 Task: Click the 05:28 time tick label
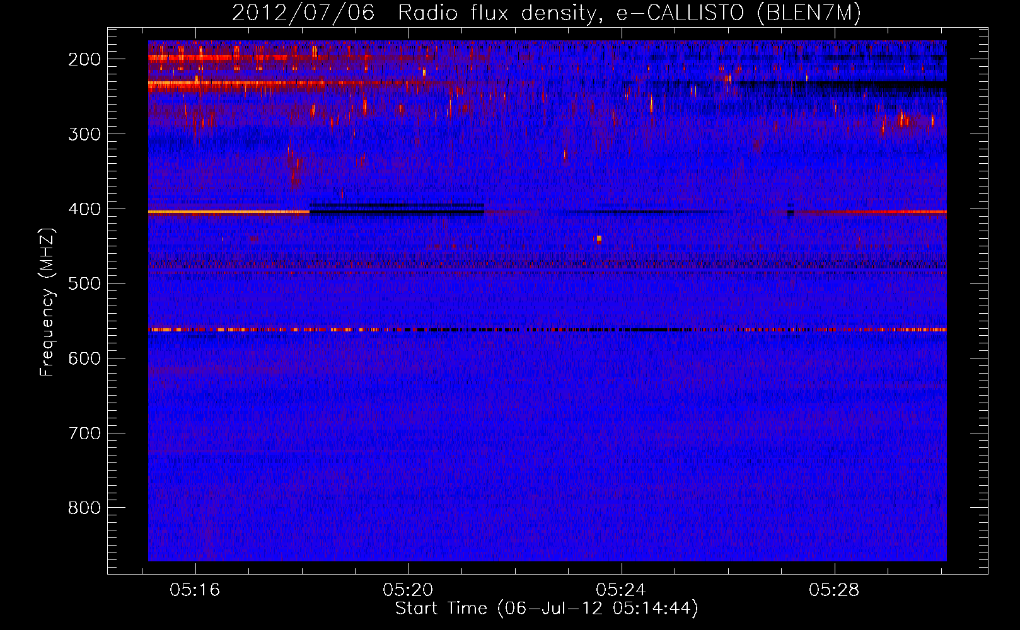coord(834,590)
